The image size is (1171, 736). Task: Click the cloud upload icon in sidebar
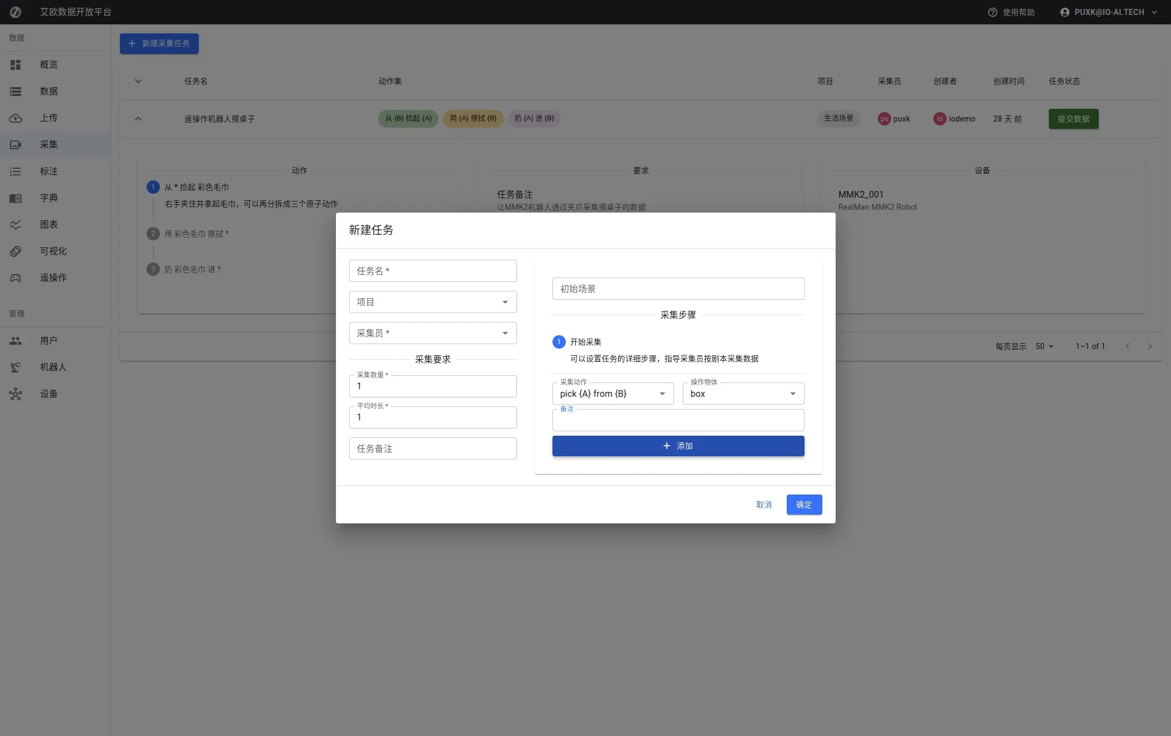(16, 118)
